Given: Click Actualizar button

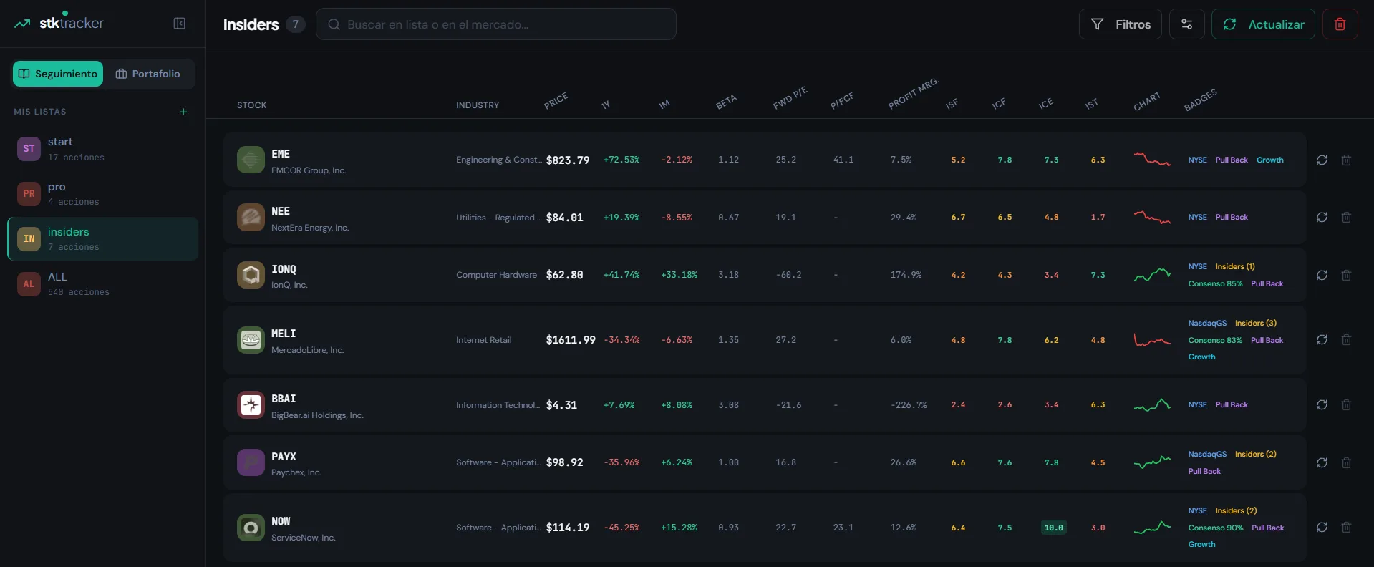Looking at the screenshot, I should click(1263, 24).
